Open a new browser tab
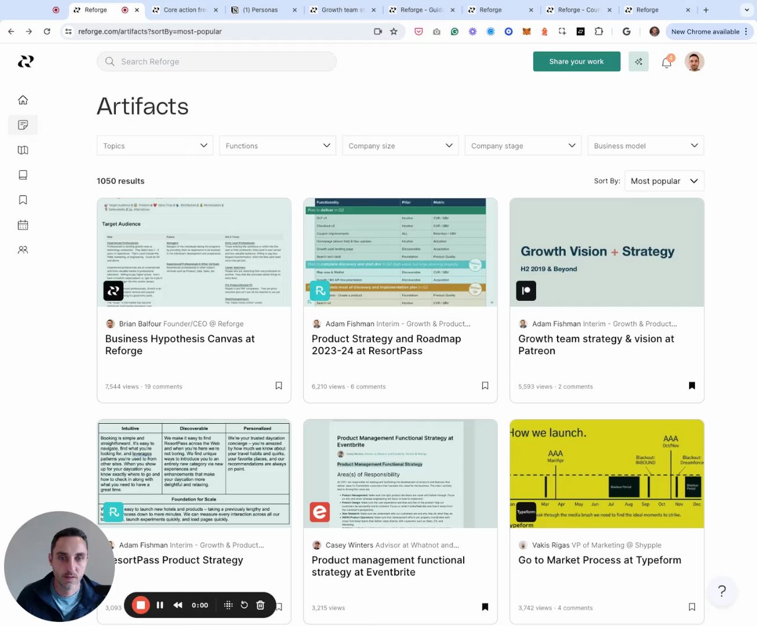Screen dimensions: 757x626 pyautogui.click(x=706, y=10)
